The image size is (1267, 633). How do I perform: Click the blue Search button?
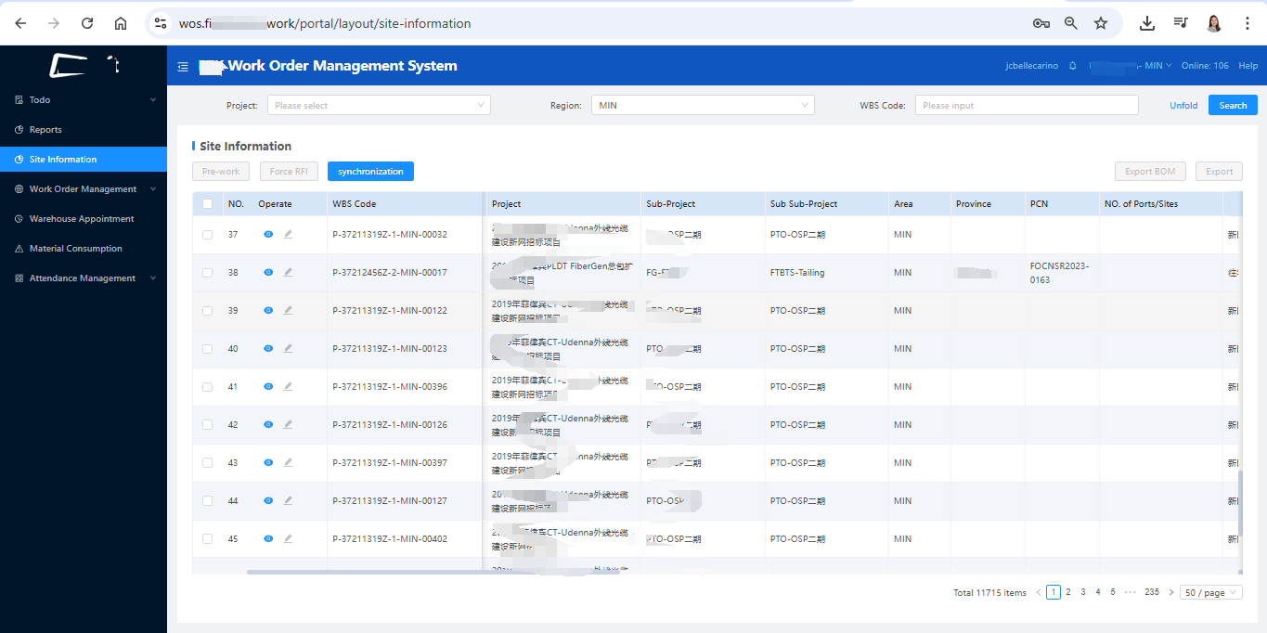click(1233, 106)
